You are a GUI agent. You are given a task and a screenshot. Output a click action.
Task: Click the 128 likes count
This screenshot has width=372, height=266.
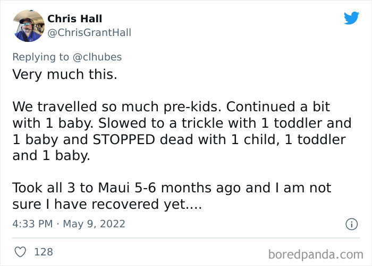pos(44,252)
